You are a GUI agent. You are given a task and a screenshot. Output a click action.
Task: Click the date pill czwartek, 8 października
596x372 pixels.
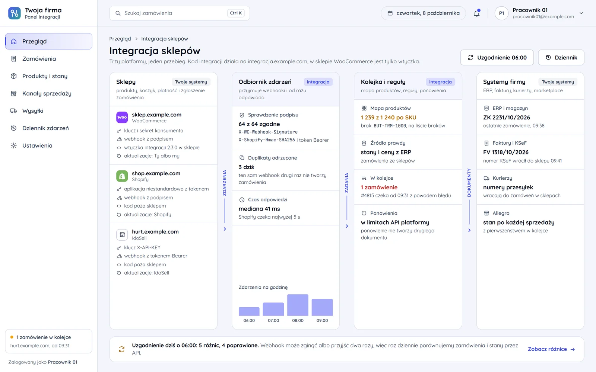click(423, 13)
